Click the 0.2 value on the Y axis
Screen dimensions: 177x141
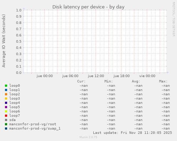(x=19, y=60)
